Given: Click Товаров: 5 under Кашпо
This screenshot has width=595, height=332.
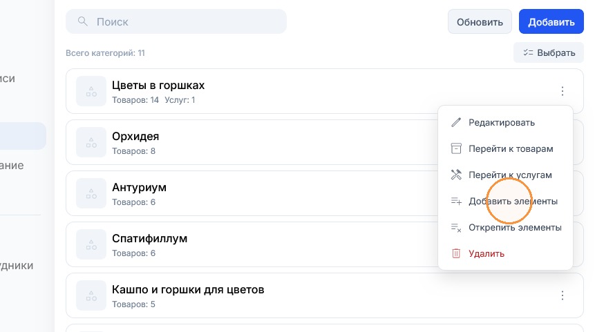Looking at the screenshot, I should click(133, 304).
